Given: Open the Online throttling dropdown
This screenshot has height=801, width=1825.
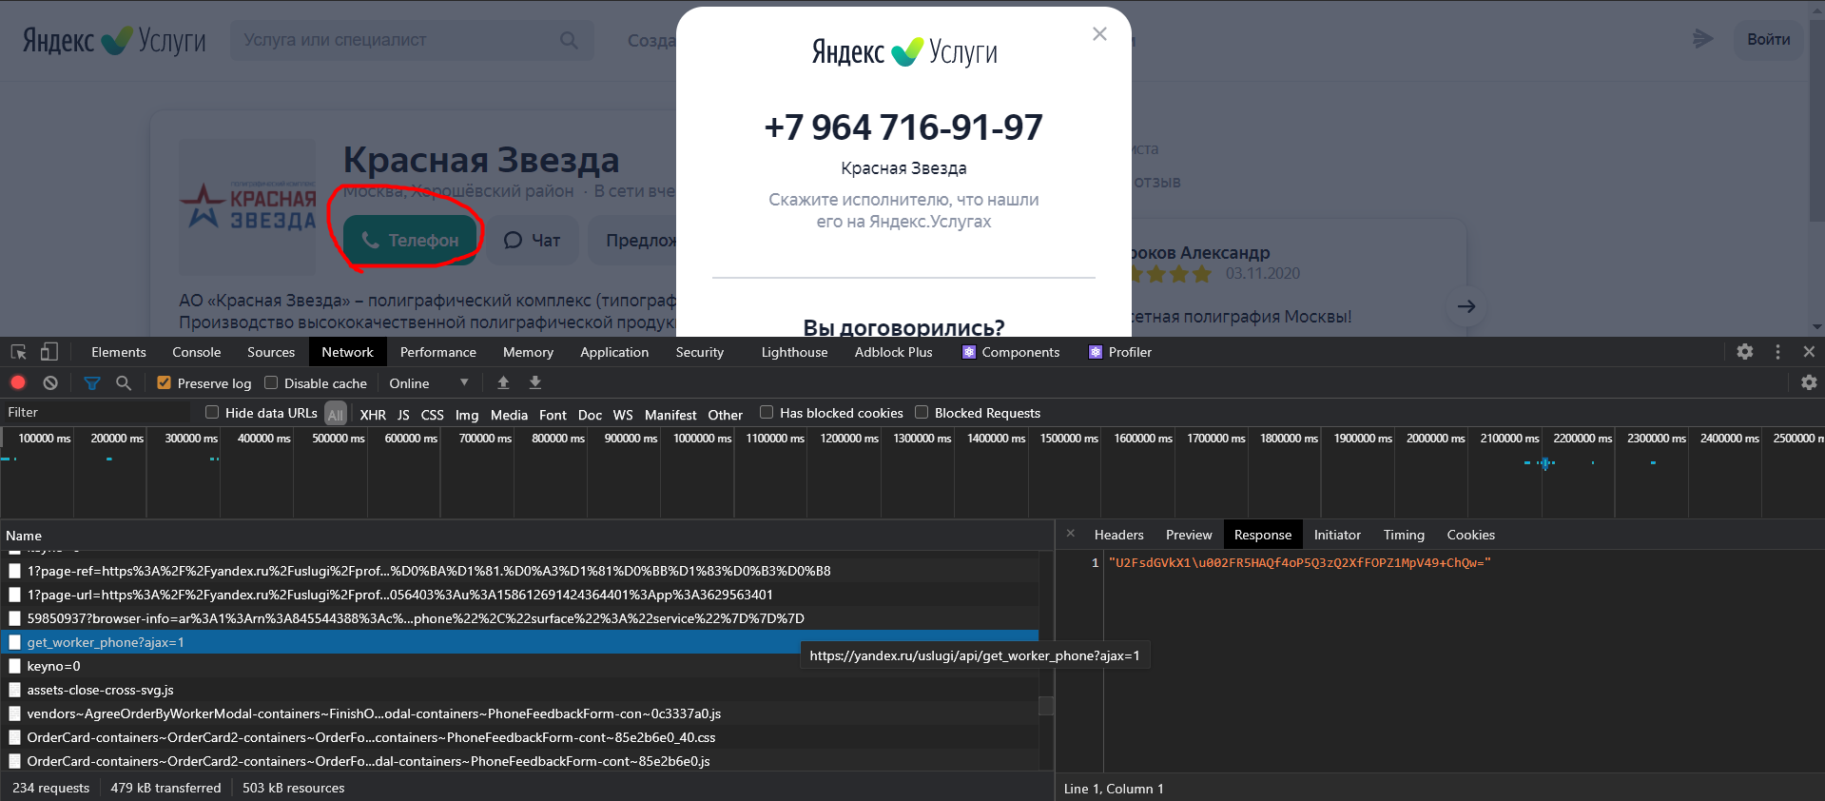Looking at the screenshot, I should point(429,383).
